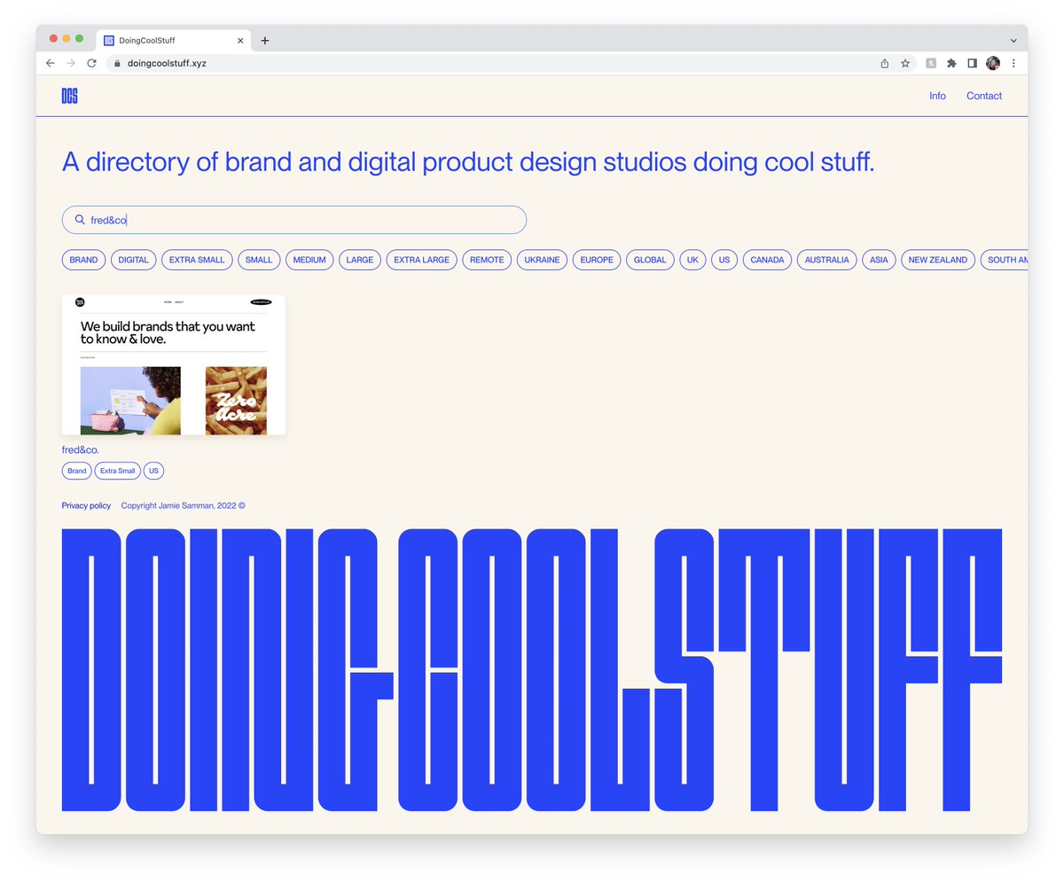This screenshot has height=882, width=1064.
Task: Open a new browser tab
Action: 264,40
